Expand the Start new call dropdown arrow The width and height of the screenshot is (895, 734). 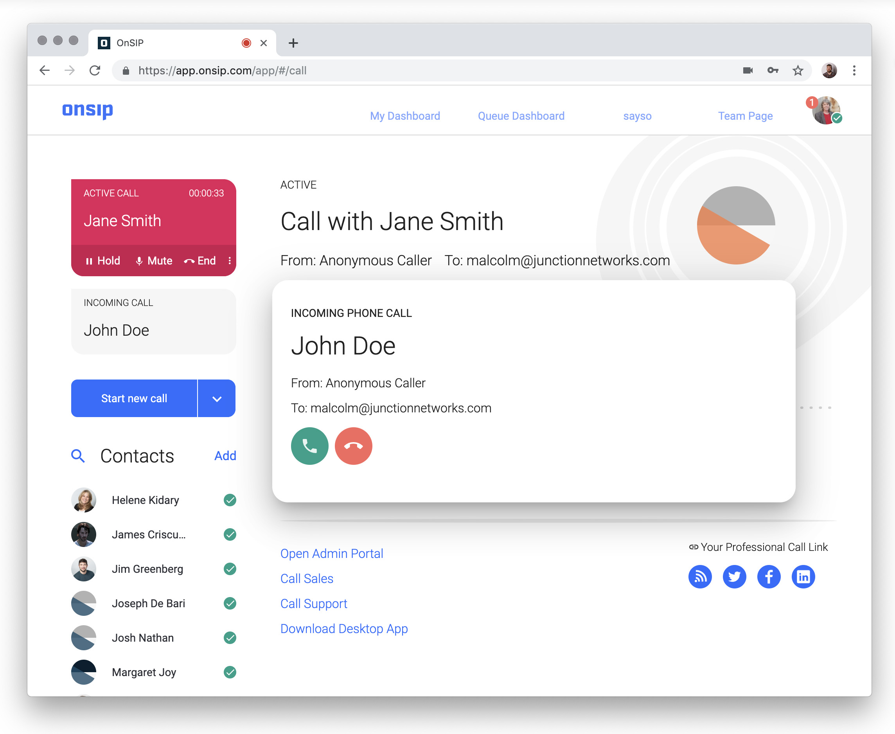click(x=217, y=398)
